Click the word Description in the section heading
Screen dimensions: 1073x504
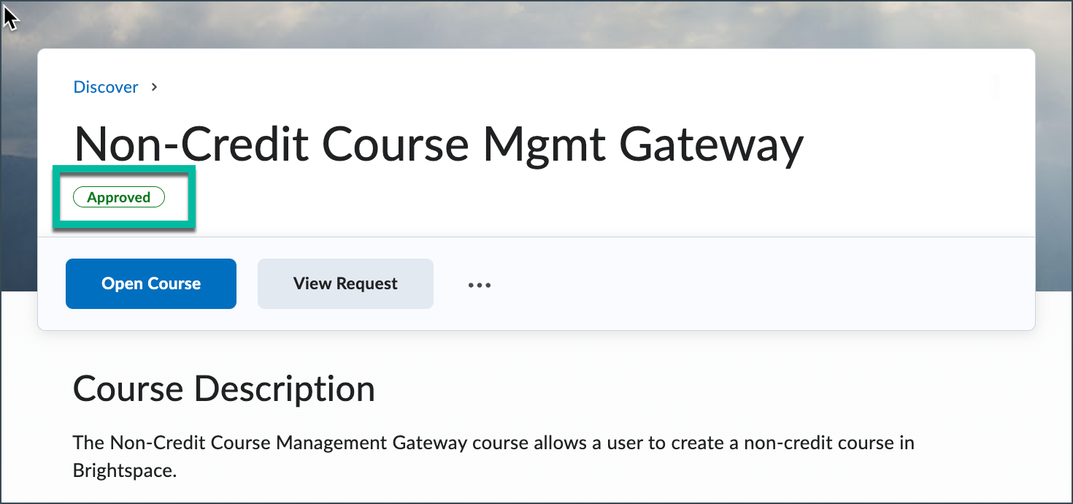(285, 389)
